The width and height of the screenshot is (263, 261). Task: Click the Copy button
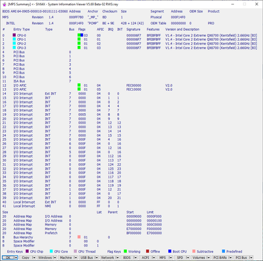tap(26, 258)
